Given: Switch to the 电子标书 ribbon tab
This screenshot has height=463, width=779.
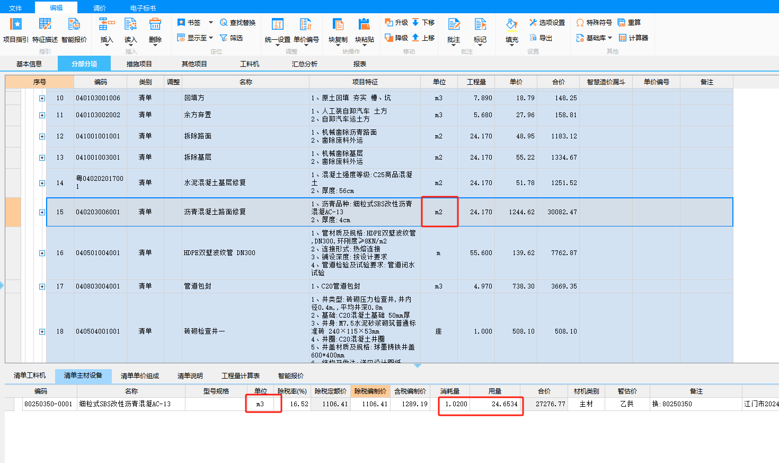Looking at the screenshot, I should [143, 8].
